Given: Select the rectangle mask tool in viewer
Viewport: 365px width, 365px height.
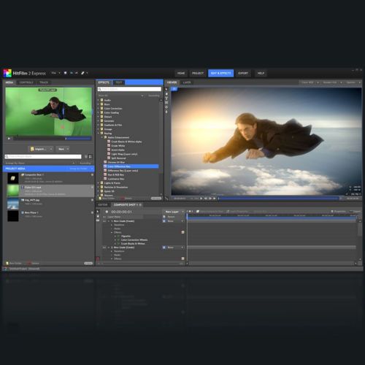Looking at the screenshot, I should tap(166, 102).
